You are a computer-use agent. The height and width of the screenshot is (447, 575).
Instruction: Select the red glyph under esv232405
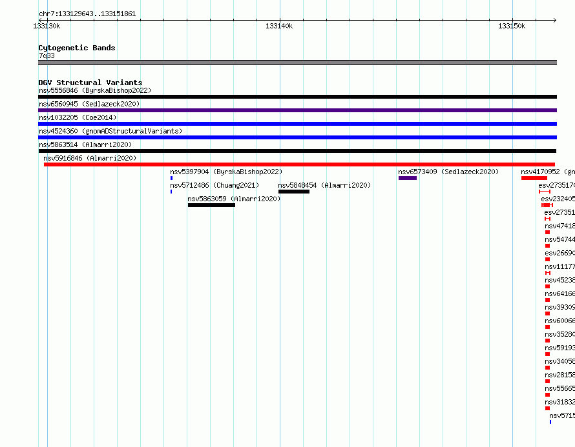547,205
